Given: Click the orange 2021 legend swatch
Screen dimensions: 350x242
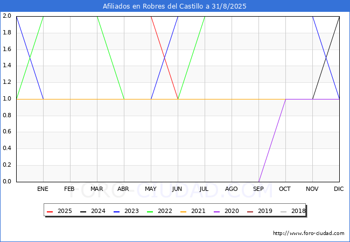Looking at the screenshot, I should tap(183, 212).
